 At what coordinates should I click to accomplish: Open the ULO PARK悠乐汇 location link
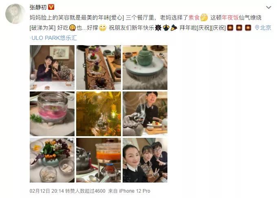(x=54, y=38)
